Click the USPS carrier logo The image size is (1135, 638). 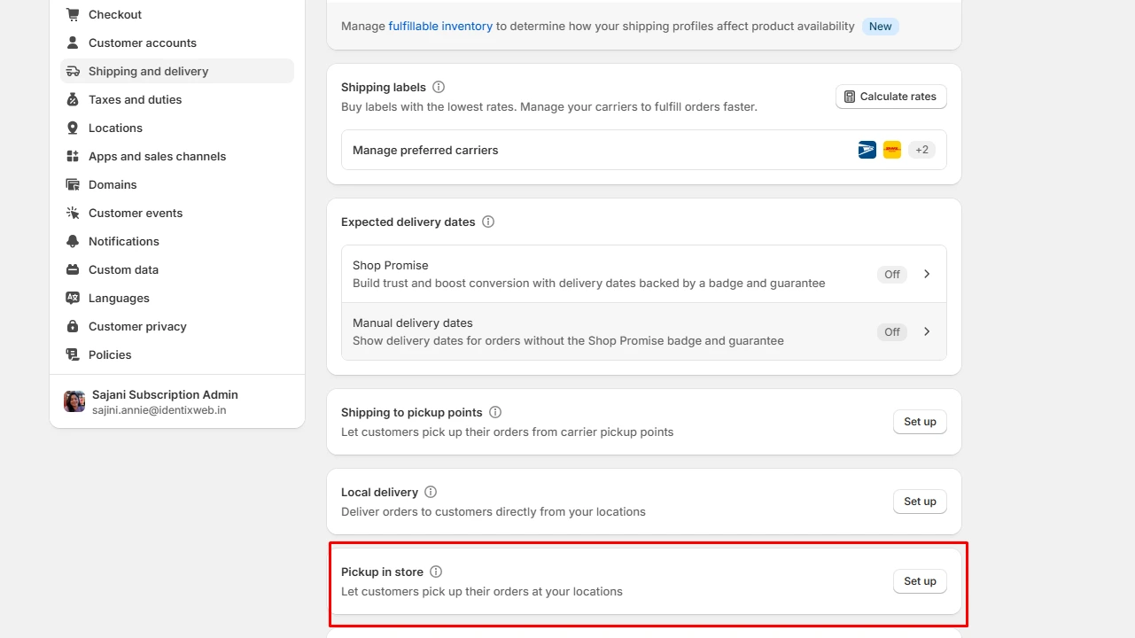(x=867, y=150)
